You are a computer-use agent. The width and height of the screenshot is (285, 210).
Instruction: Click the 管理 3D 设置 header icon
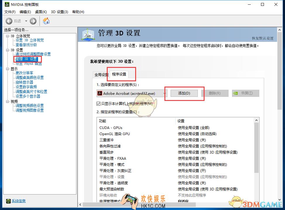[x=88, y=34]
